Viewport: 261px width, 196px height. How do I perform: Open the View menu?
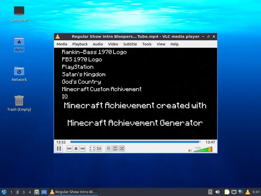click(x=161, y=44)
